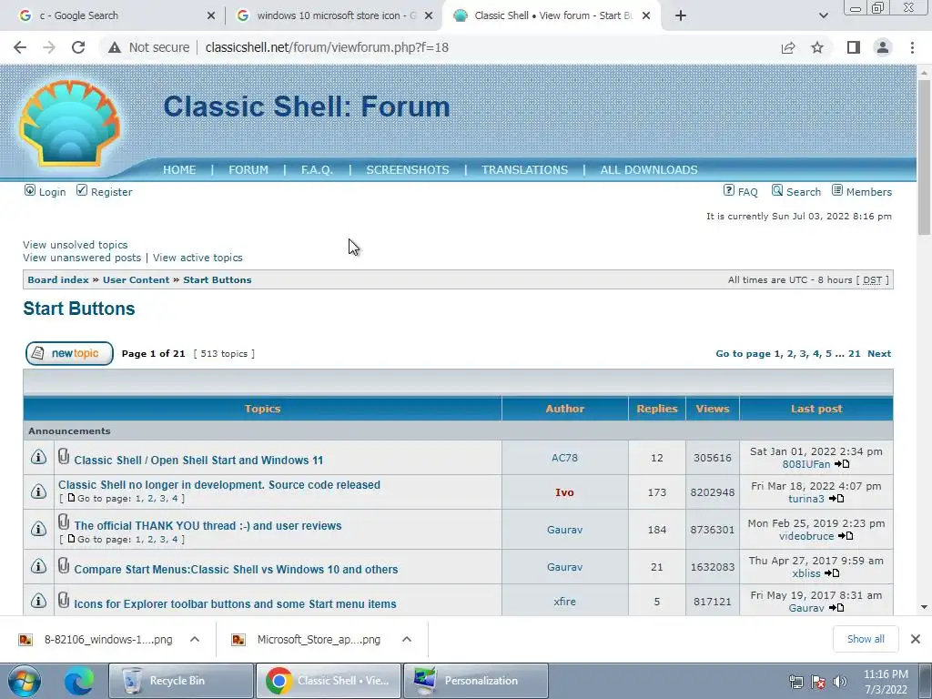Jump to page 21 of the forum
Viewport: 932px width, 699px height.
[854, 354]
